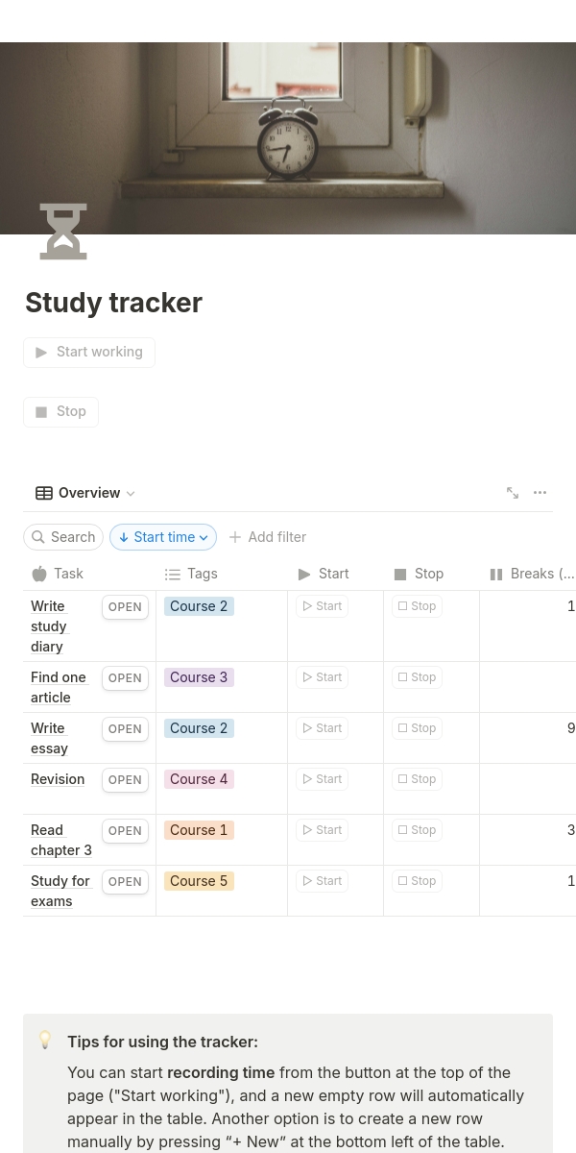This screenshot has height=1153, width=576.
Task: Click the Search field in table
Action: (x=63, y=537)
